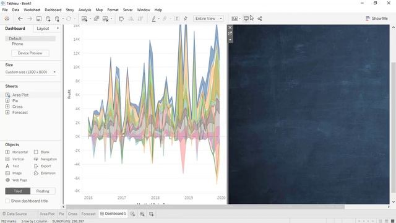Open the Analysis menu

(85, 10)
